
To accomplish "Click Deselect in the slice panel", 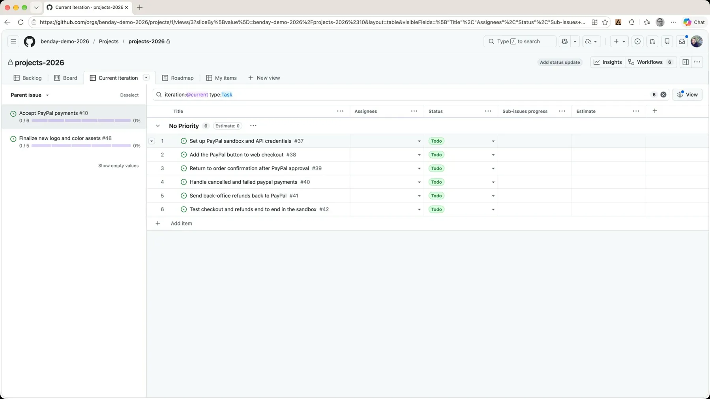I will [x=129, y=95].
